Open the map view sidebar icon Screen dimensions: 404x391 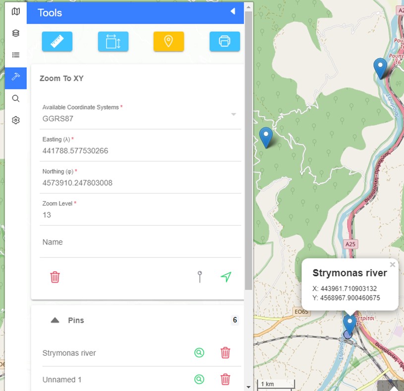tap(16, 11)
